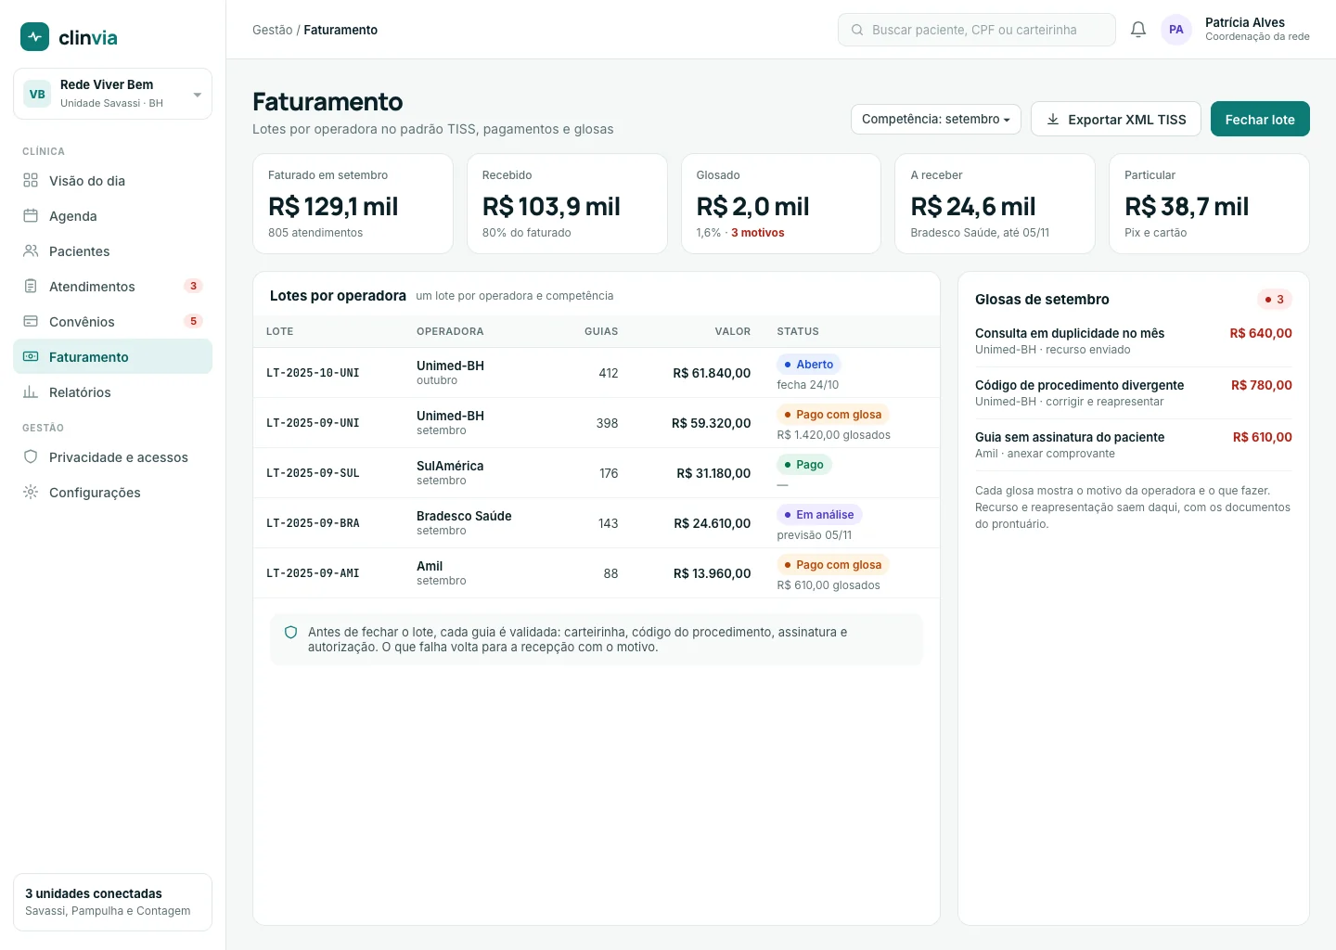Select Convênios in the sidebar
Viewport: 1336px width, 950px height.
pos(112,322)
